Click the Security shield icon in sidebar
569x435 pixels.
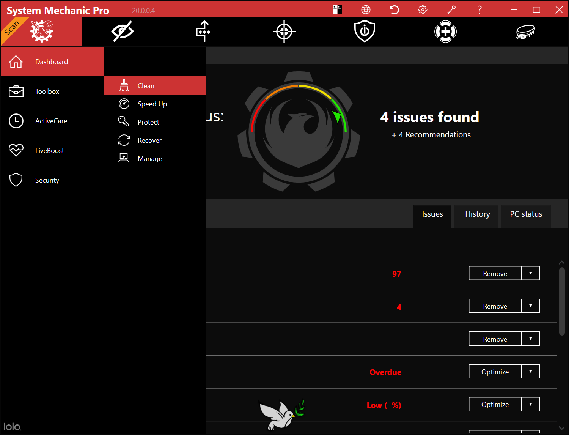click(16, 180)
